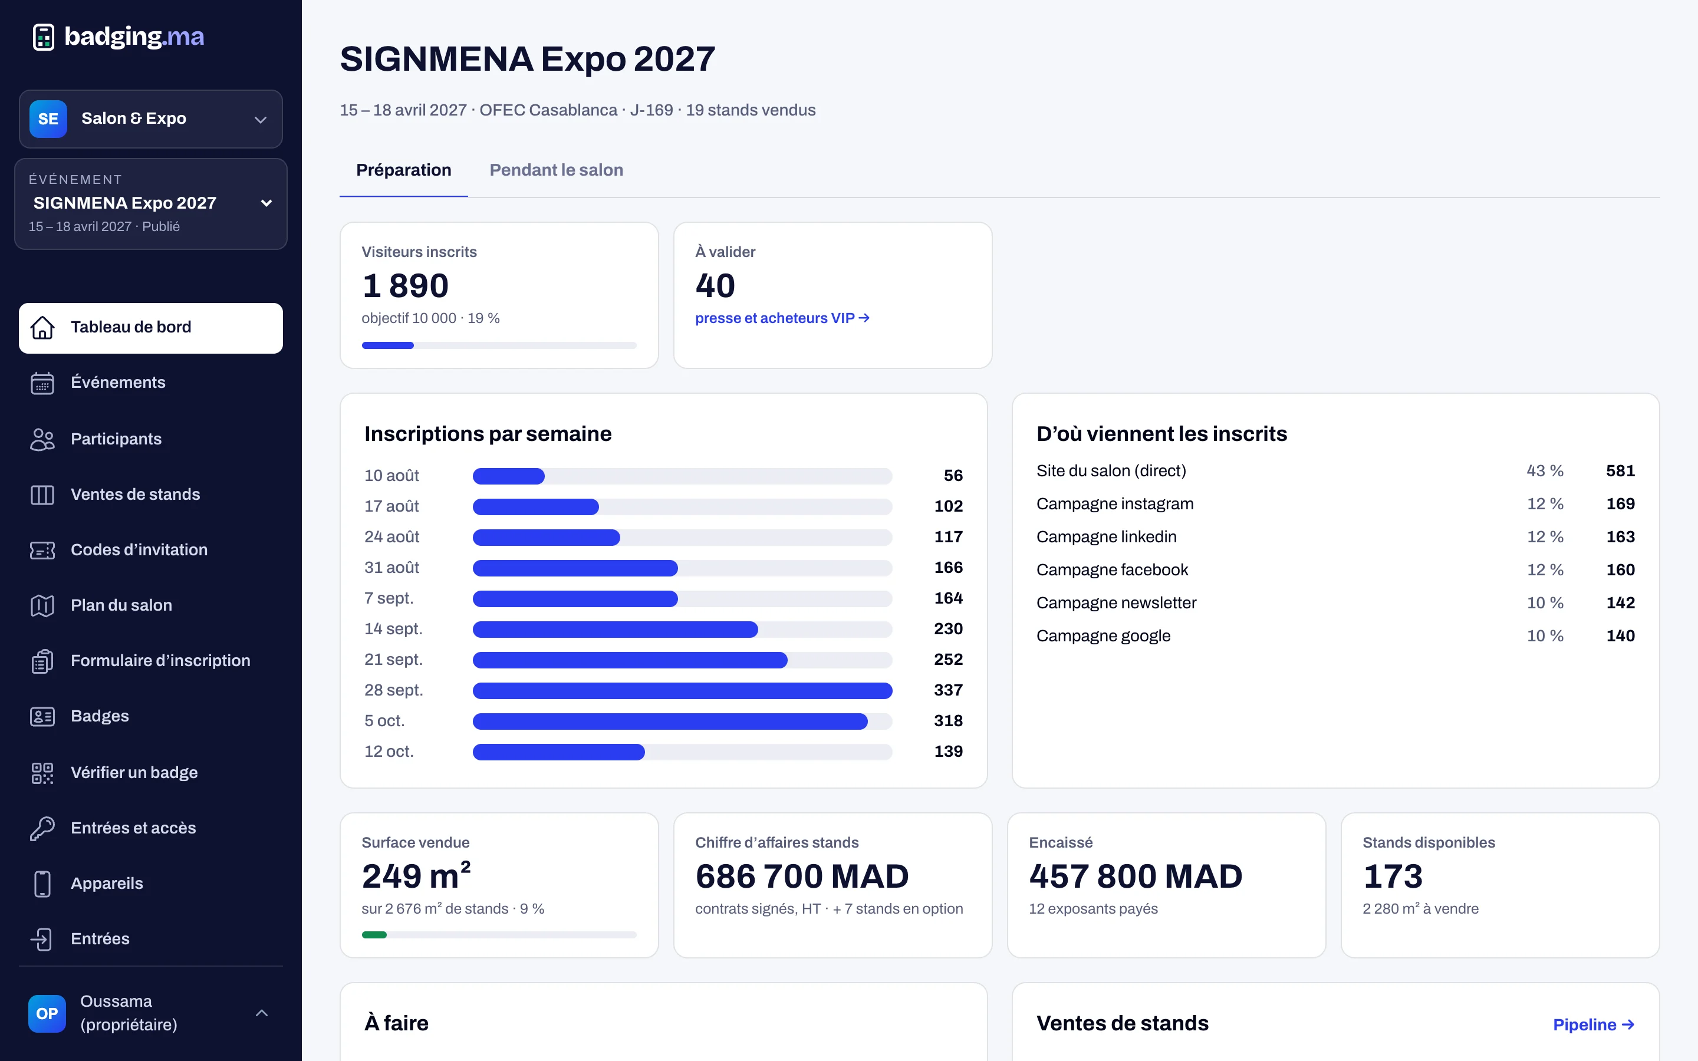The image size is (1698, 1061).
Task: Click the Campagne instagram row
Action: tap(1335, 504)
